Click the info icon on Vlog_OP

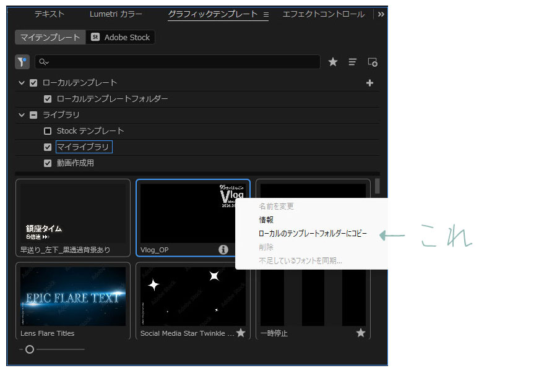pyautogui.click(x=223, y=249)
